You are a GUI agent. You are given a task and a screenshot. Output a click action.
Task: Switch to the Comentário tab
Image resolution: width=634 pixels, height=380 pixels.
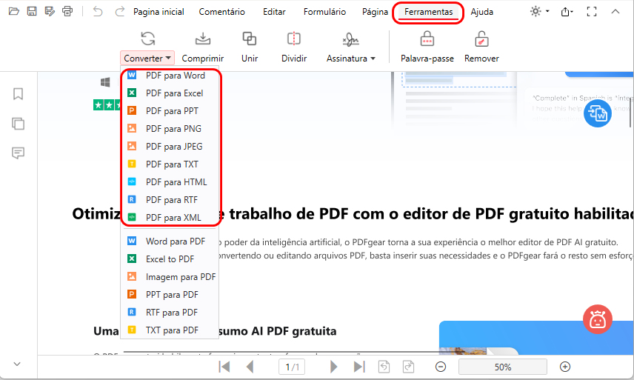[x=221, y=12]
